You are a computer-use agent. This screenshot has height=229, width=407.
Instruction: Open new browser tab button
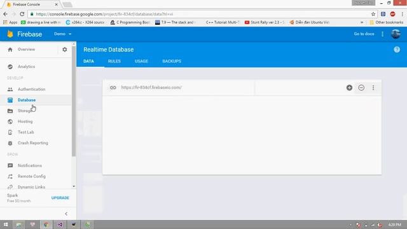(x=68, y=4)
